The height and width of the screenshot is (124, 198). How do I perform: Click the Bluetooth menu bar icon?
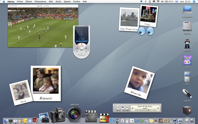pos(146,2)
